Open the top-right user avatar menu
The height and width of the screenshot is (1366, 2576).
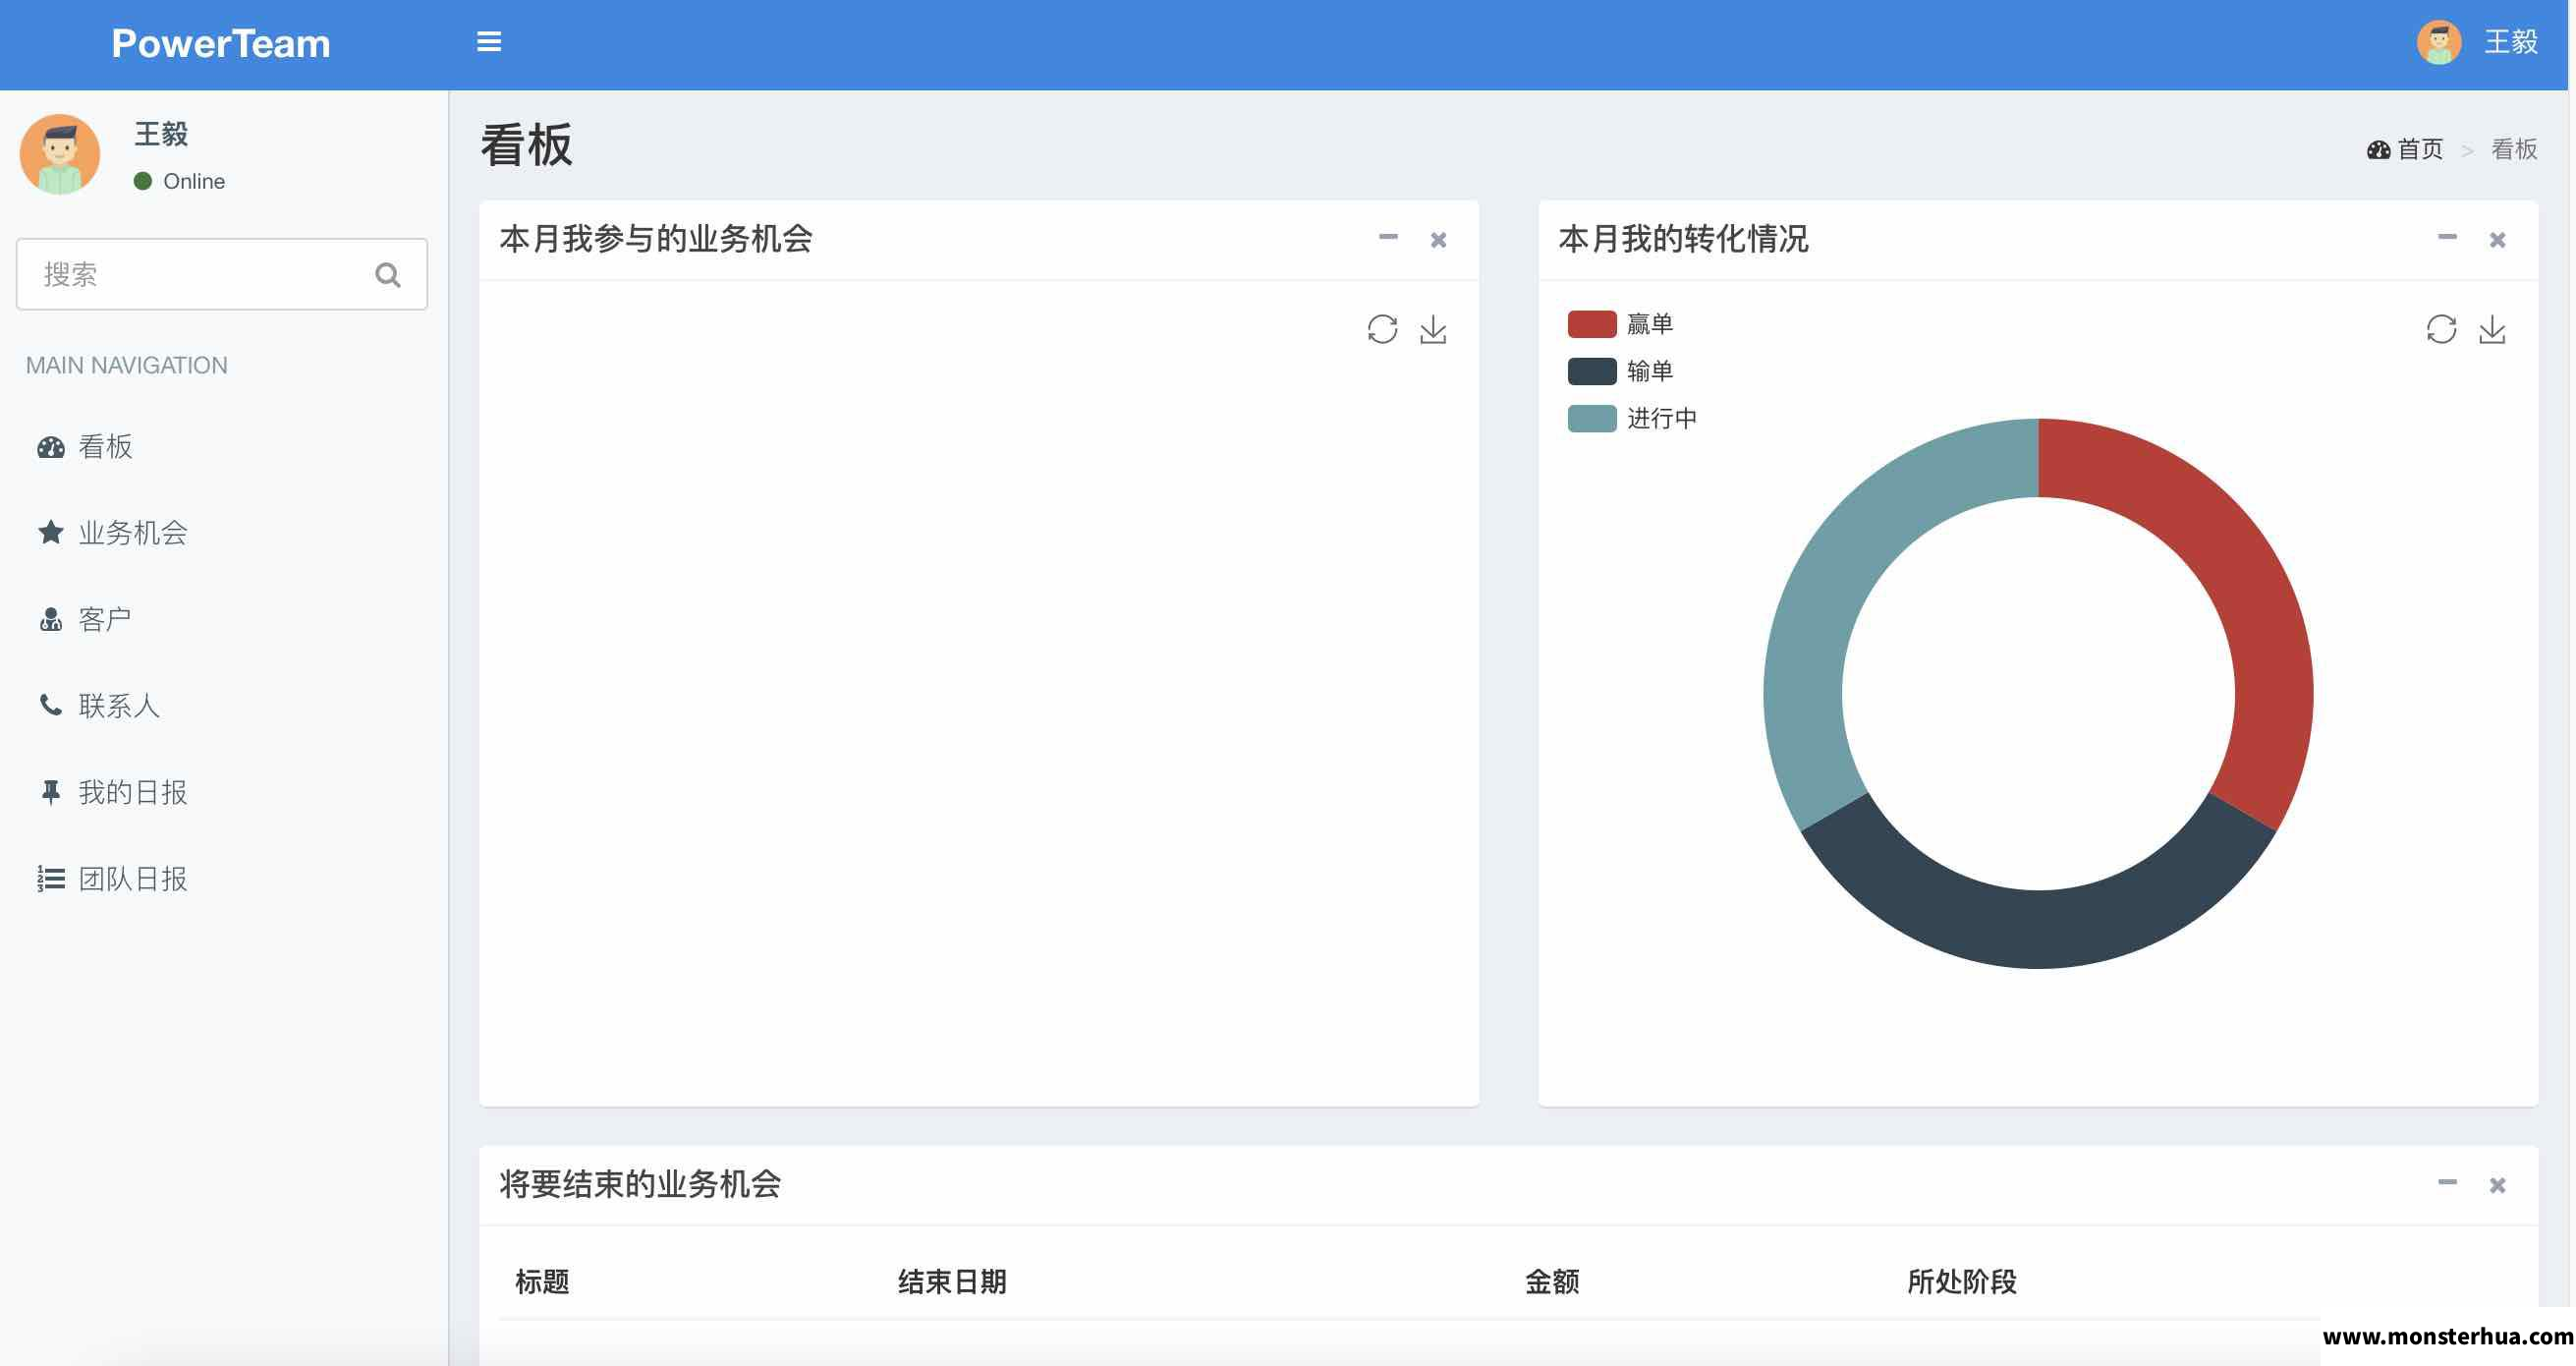click(2439, 42)
